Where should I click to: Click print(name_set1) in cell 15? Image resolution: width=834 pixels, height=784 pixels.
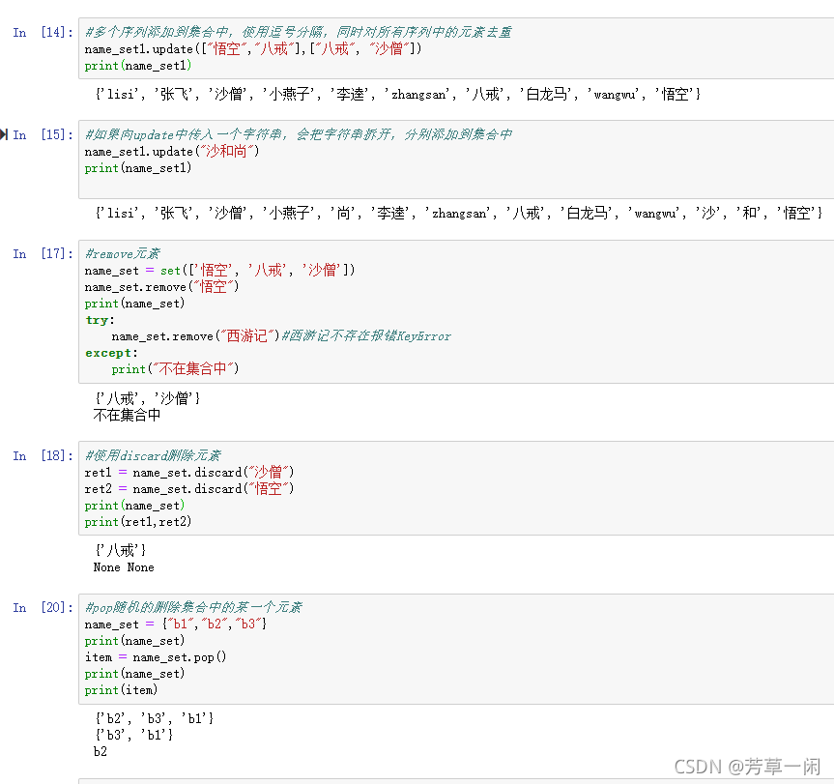tap(138, 167)
